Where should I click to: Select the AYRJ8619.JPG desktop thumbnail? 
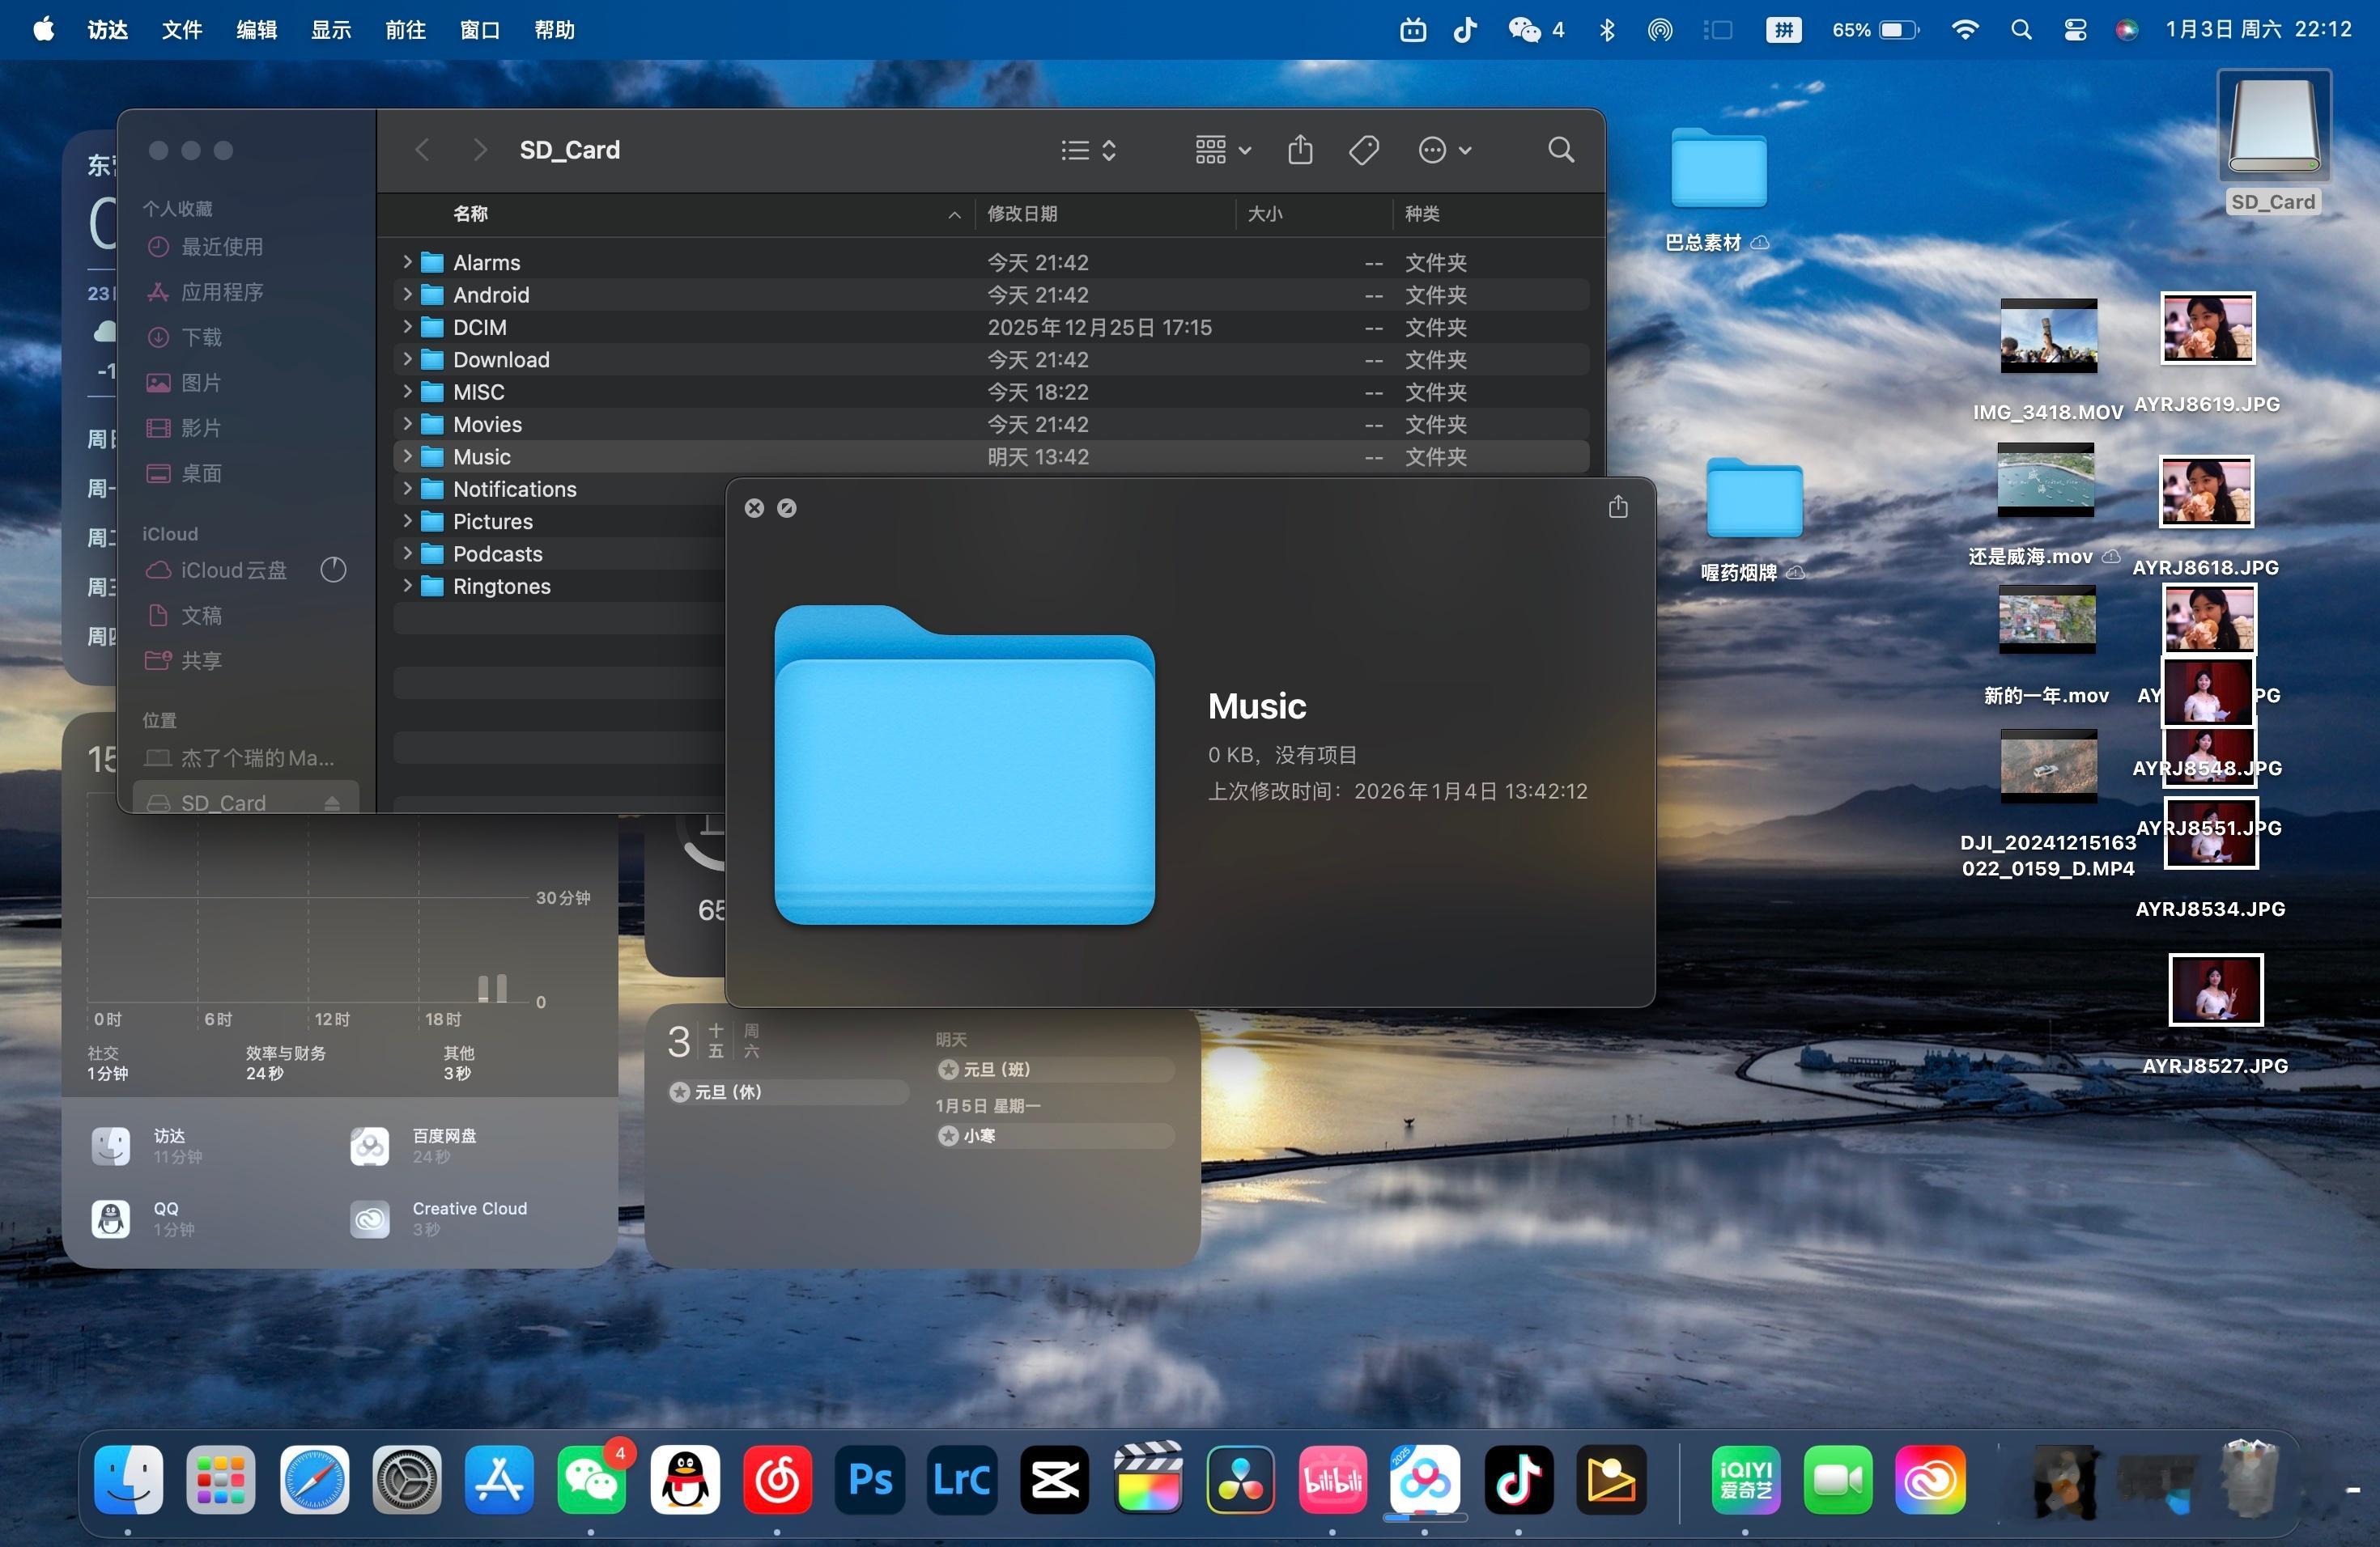[2207, 328]
